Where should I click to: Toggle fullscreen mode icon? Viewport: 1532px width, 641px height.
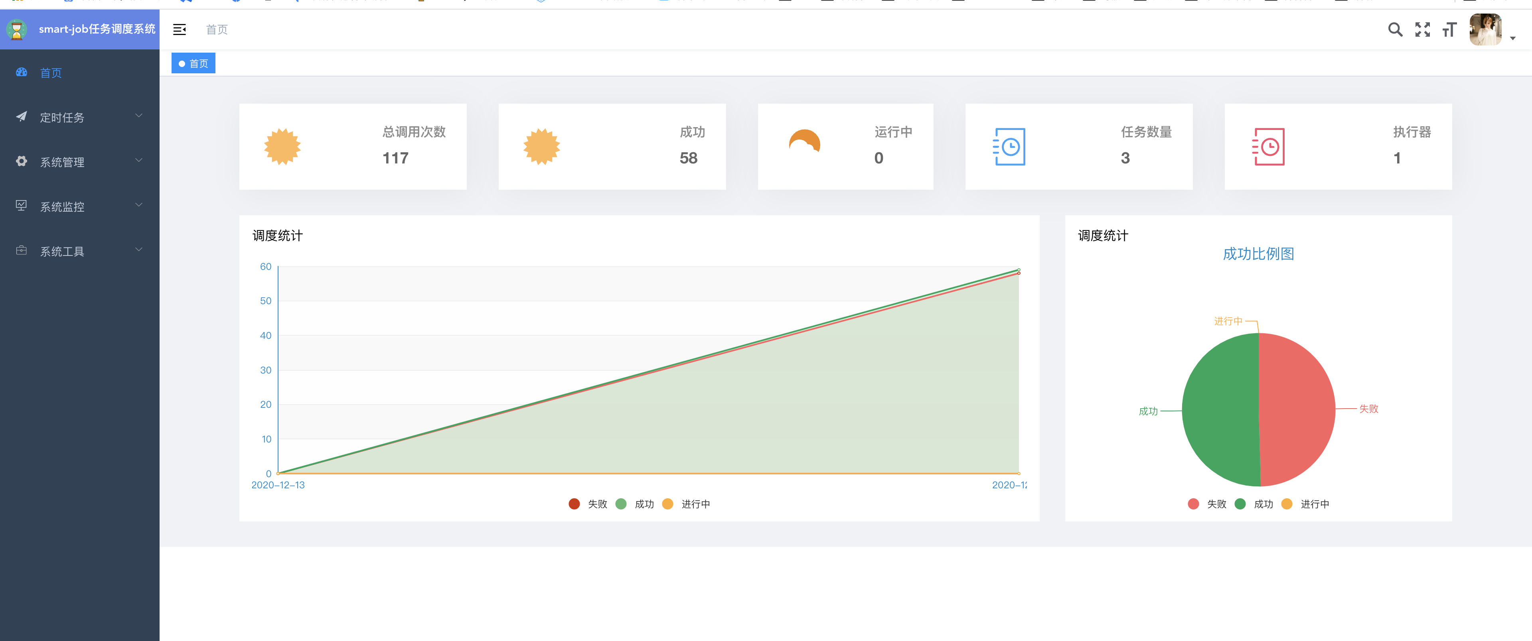[1422, 30]
